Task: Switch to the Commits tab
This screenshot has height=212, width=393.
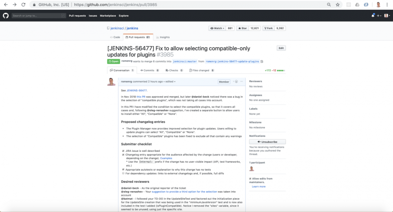Action: tap(150, 71)
